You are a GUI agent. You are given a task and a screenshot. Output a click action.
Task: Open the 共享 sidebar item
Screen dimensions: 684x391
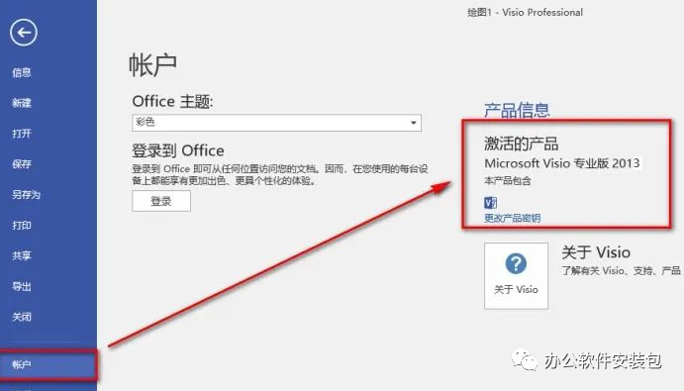click(22, 255)
